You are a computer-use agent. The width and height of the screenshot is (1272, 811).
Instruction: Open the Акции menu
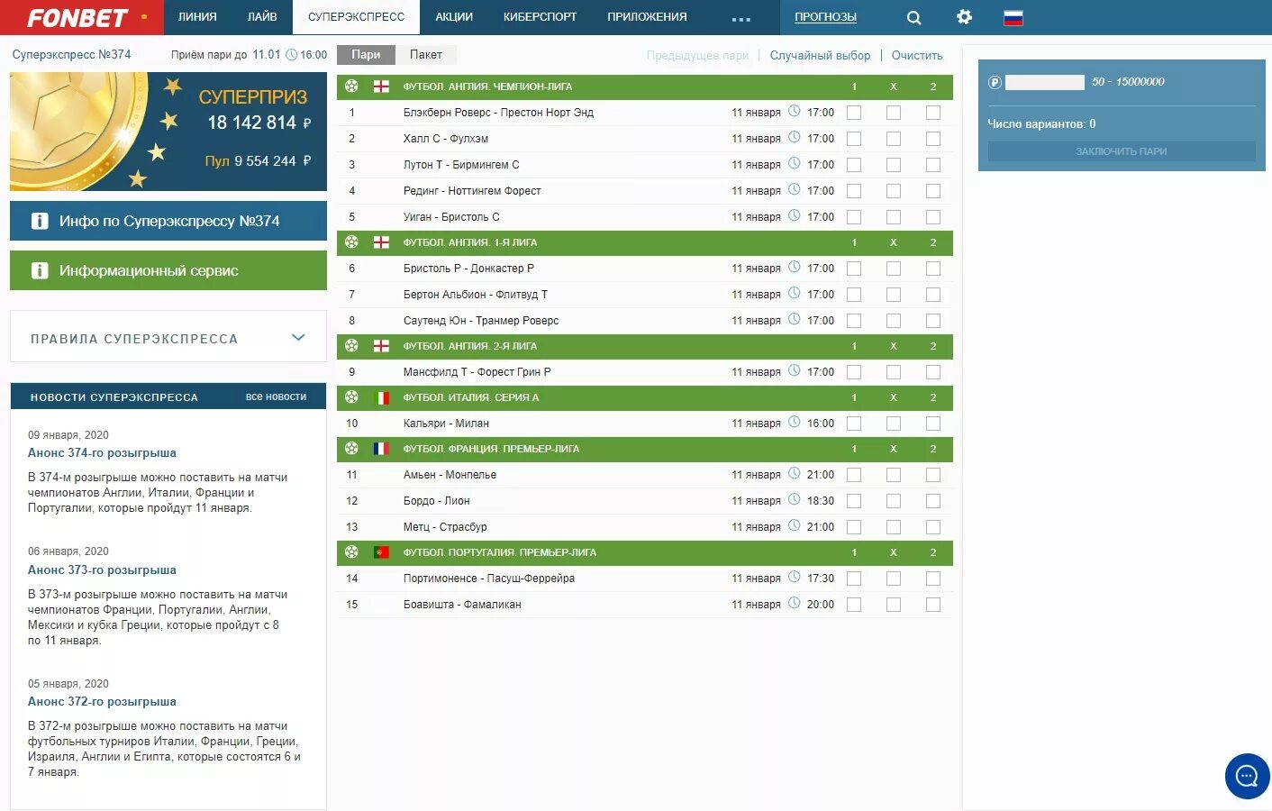coord(454,17)
